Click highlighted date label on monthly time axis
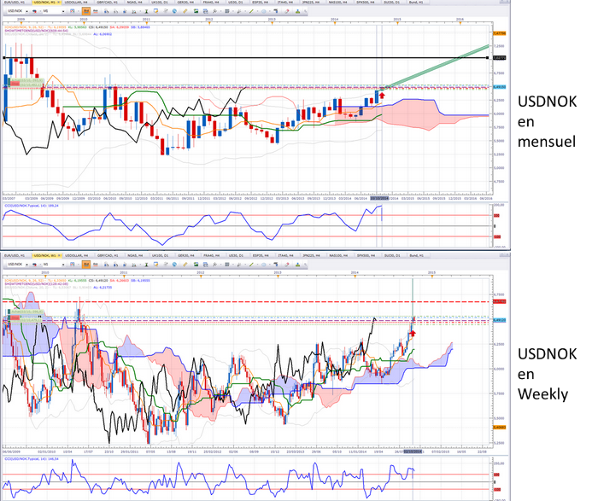The width and height of the screenshot is (598, 501). (379, 199)
